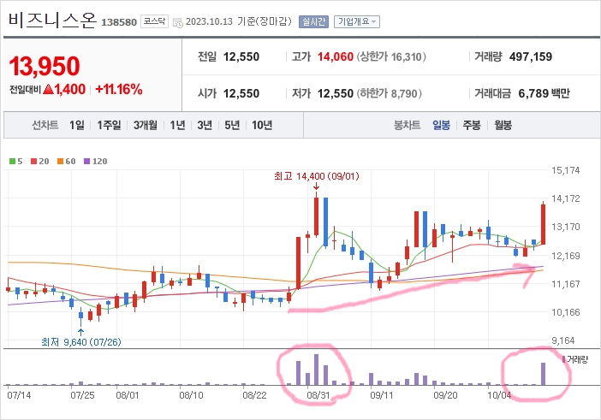Click the stock code 138580
Screen dimensions: 601x420
point(119,22)
